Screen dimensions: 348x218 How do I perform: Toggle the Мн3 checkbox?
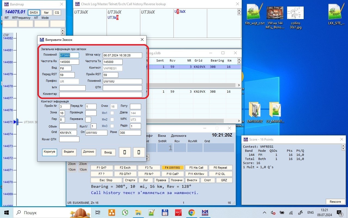112,126
